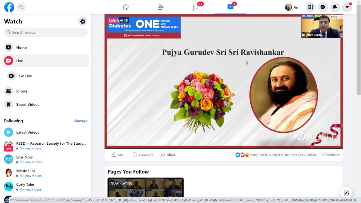Select Home in Watch sidebar
The height and width of the screenshot is (203, 361).
click(x=46, y=48)
